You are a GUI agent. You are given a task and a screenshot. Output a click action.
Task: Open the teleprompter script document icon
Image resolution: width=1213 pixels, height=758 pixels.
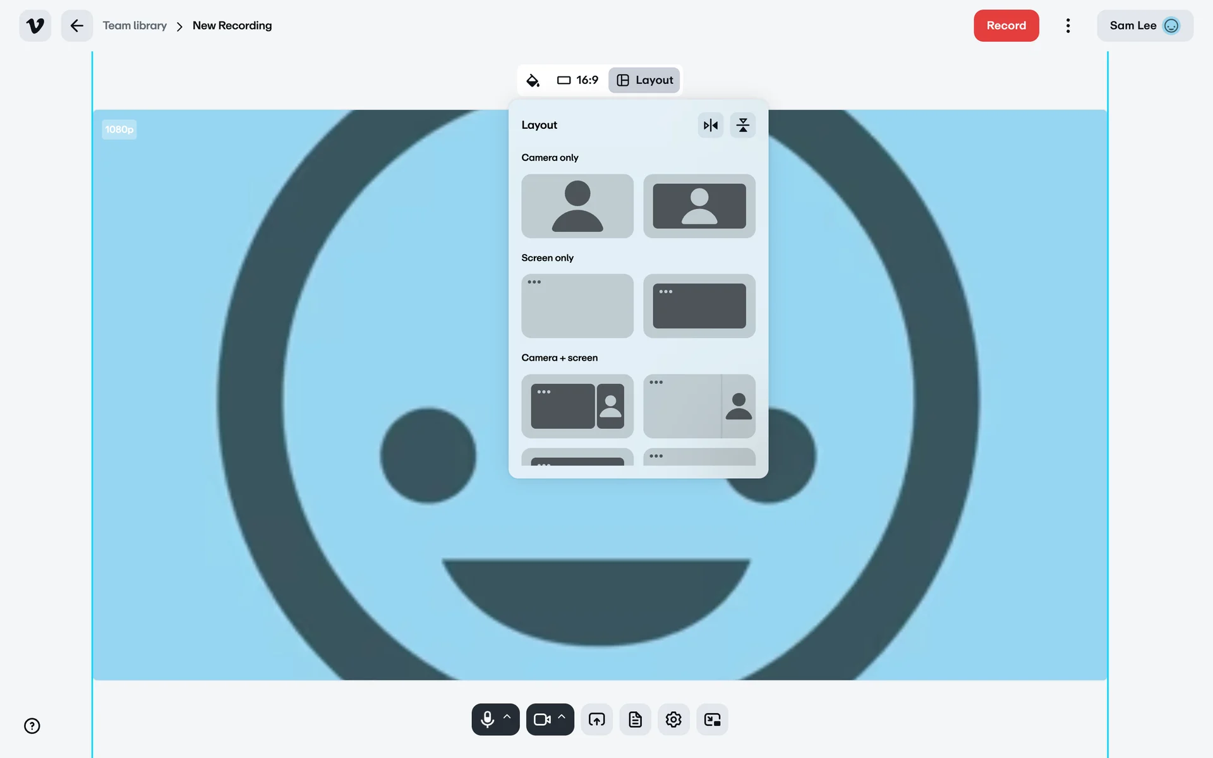click(x=635, y=719)
